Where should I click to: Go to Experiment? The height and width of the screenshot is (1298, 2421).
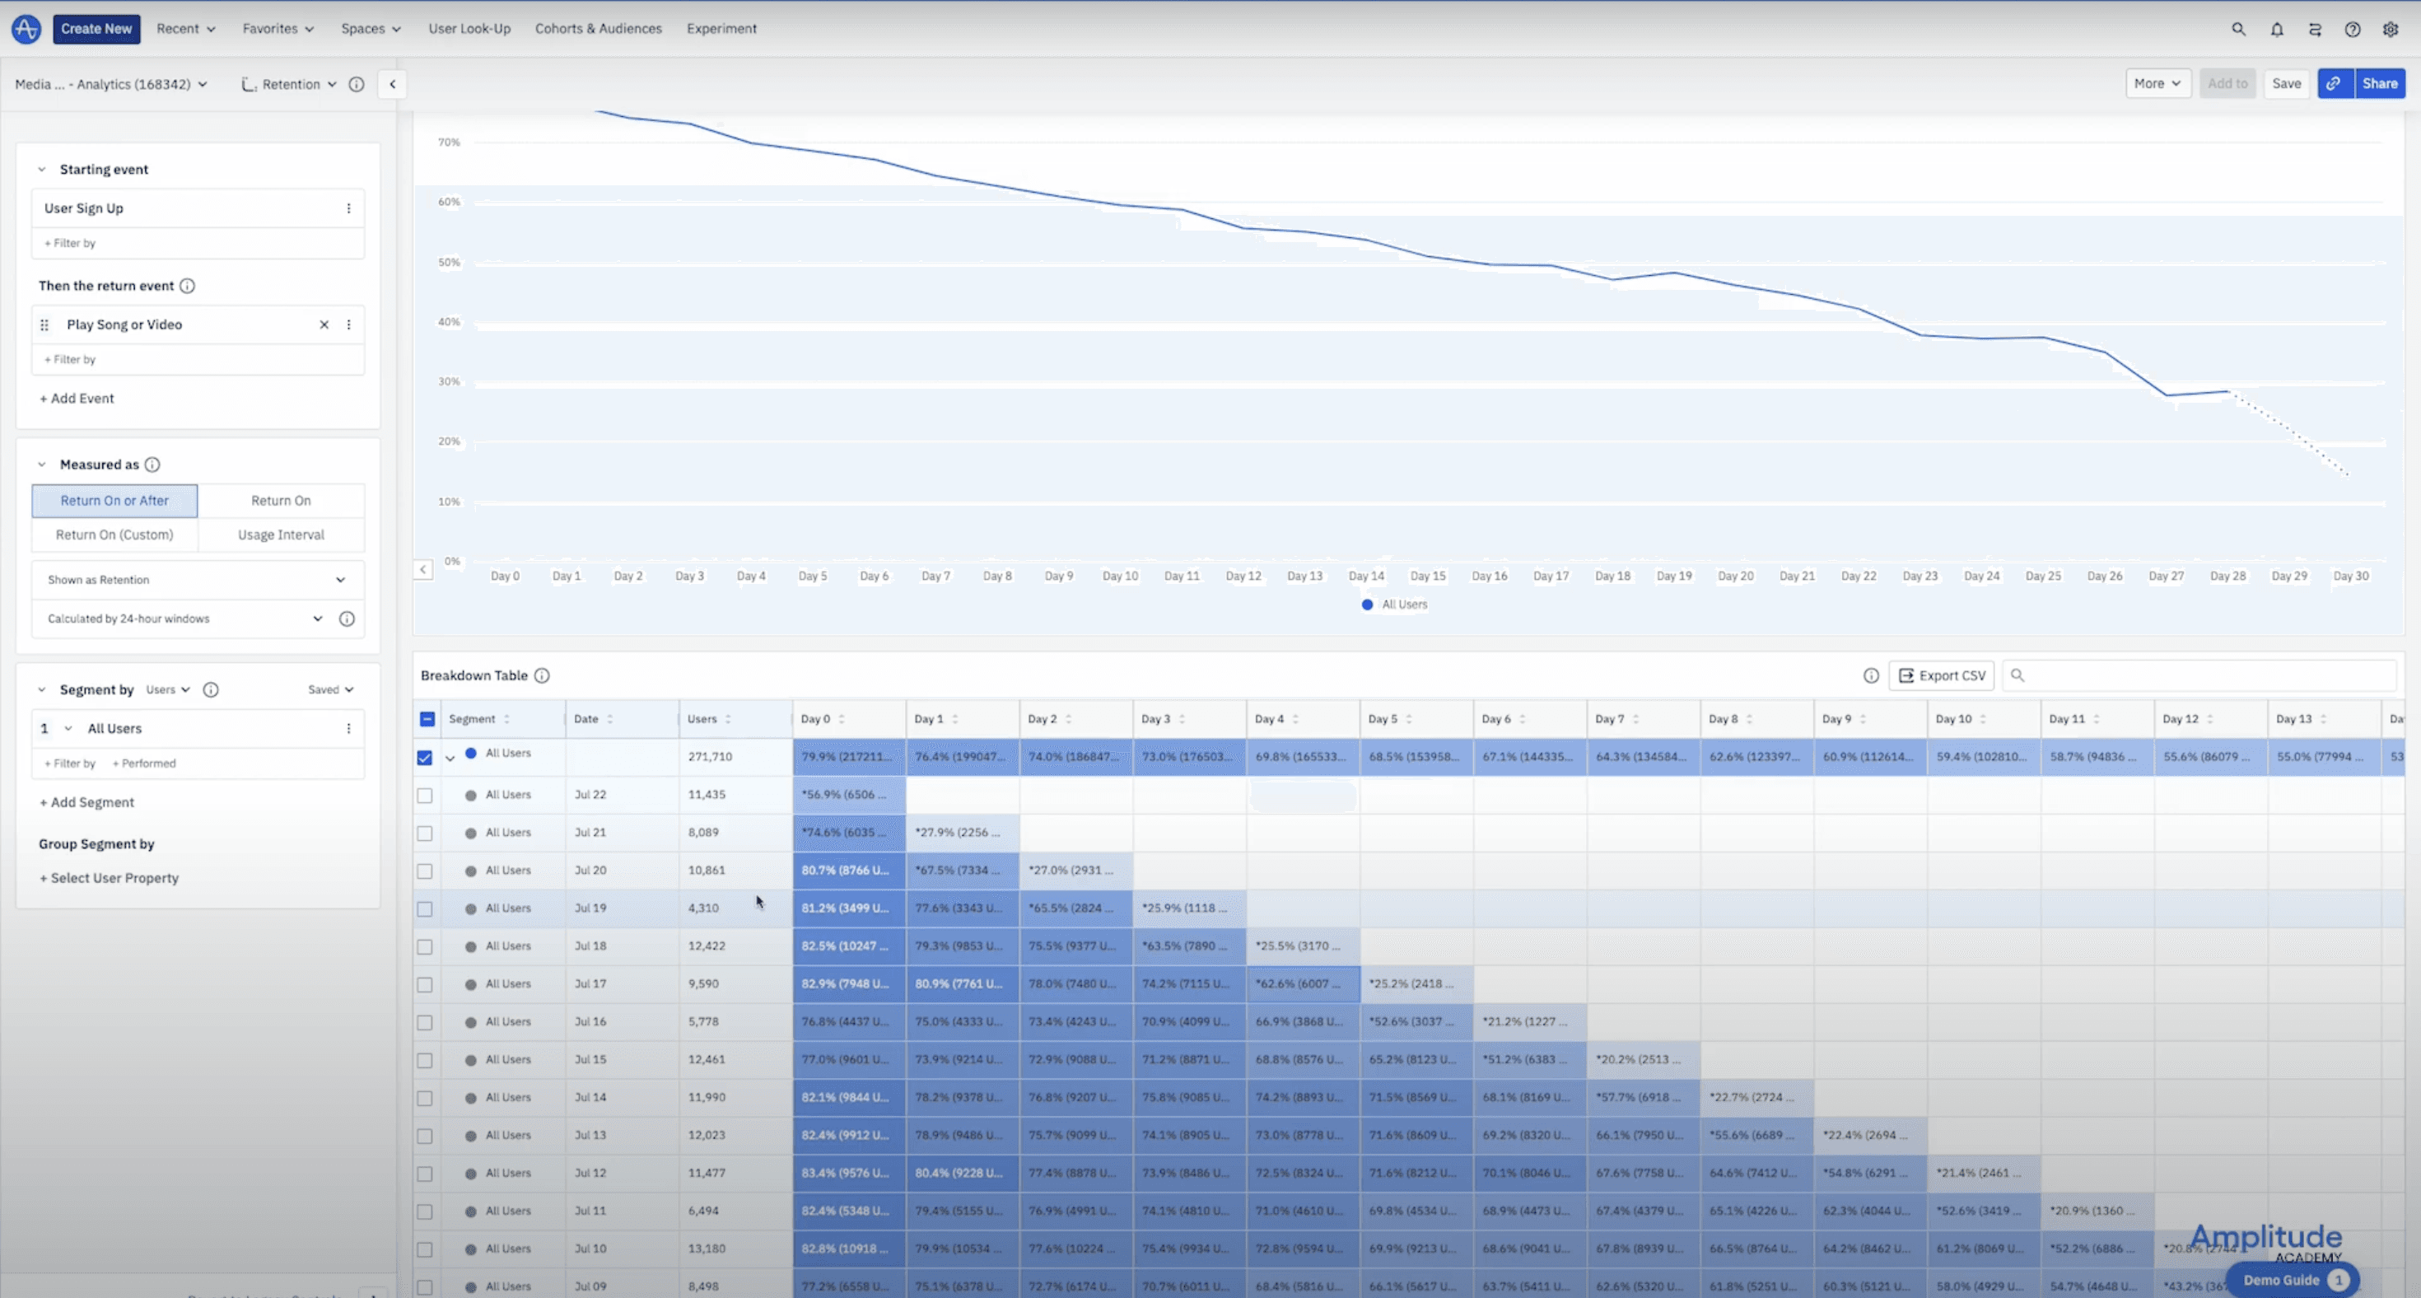click(x=722, y=29)
